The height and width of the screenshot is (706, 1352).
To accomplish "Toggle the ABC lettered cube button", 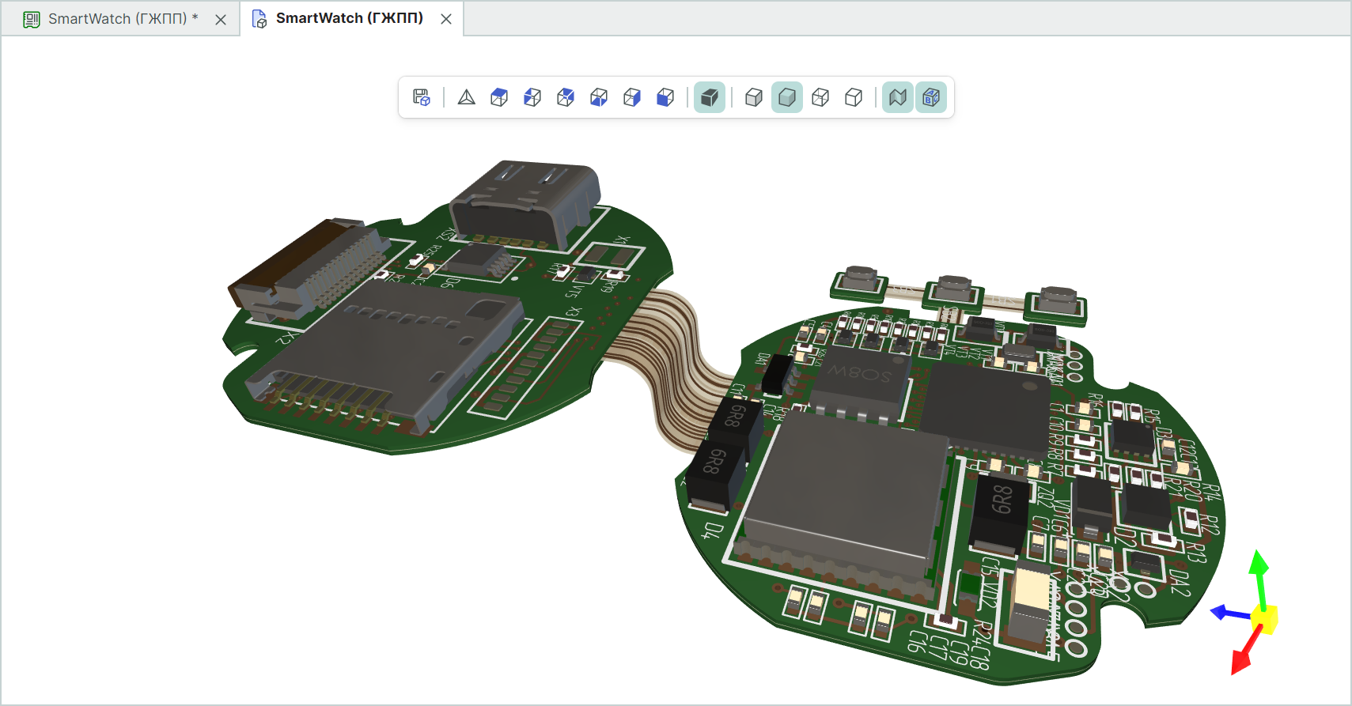I will [931, 97].
